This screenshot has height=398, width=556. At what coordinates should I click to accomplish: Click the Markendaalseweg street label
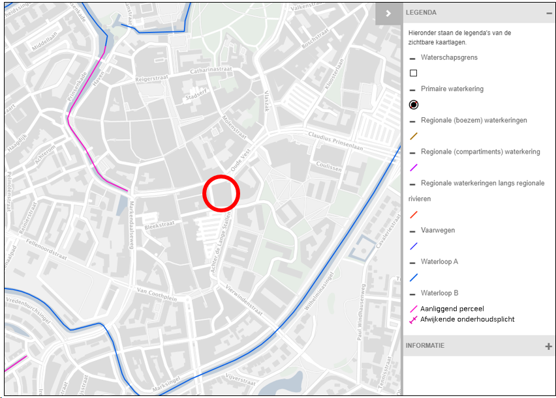[x=132, y=225]
